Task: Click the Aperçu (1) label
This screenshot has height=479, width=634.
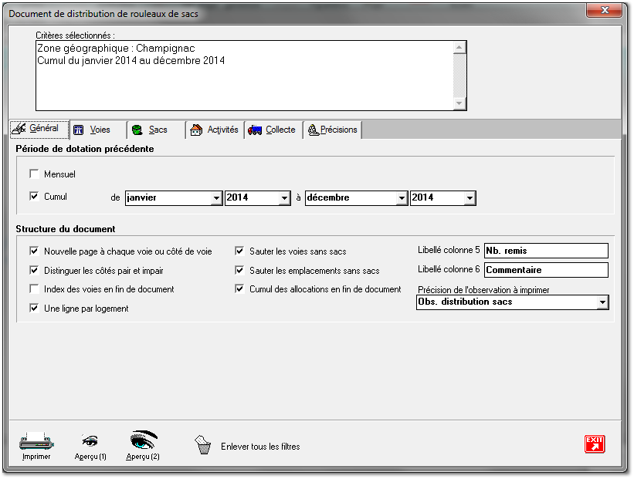Action: [90, 457]
